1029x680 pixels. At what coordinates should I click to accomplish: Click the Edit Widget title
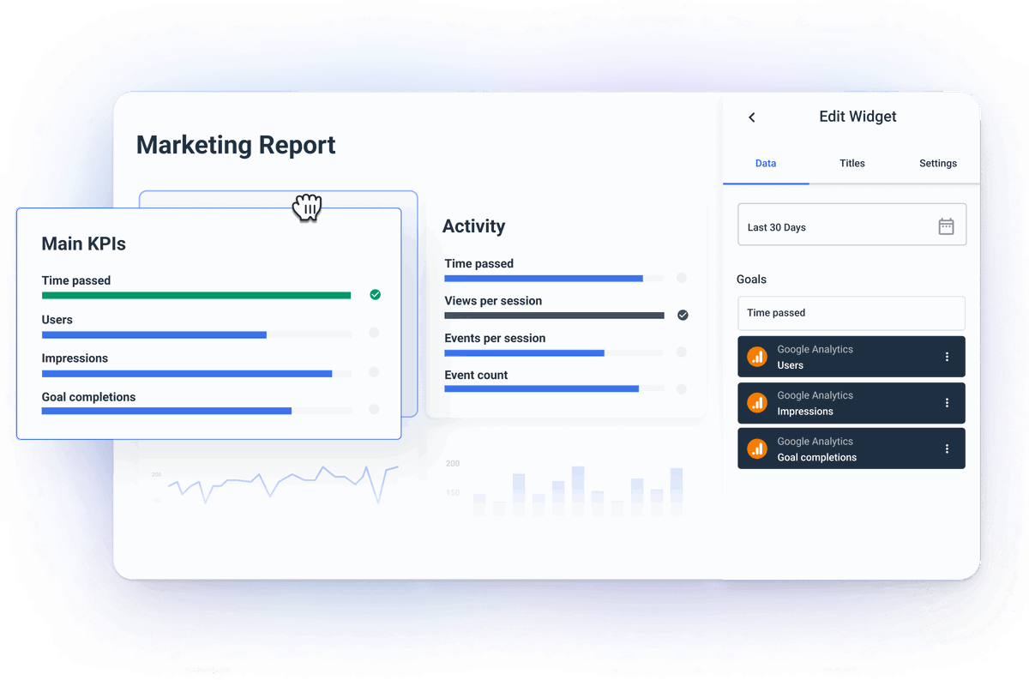coord(857,116)
